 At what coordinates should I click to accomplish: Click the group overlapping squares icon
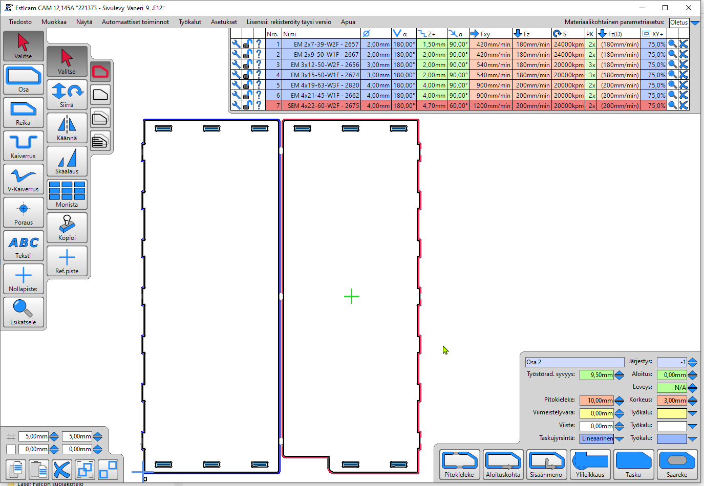pos(84,469)
